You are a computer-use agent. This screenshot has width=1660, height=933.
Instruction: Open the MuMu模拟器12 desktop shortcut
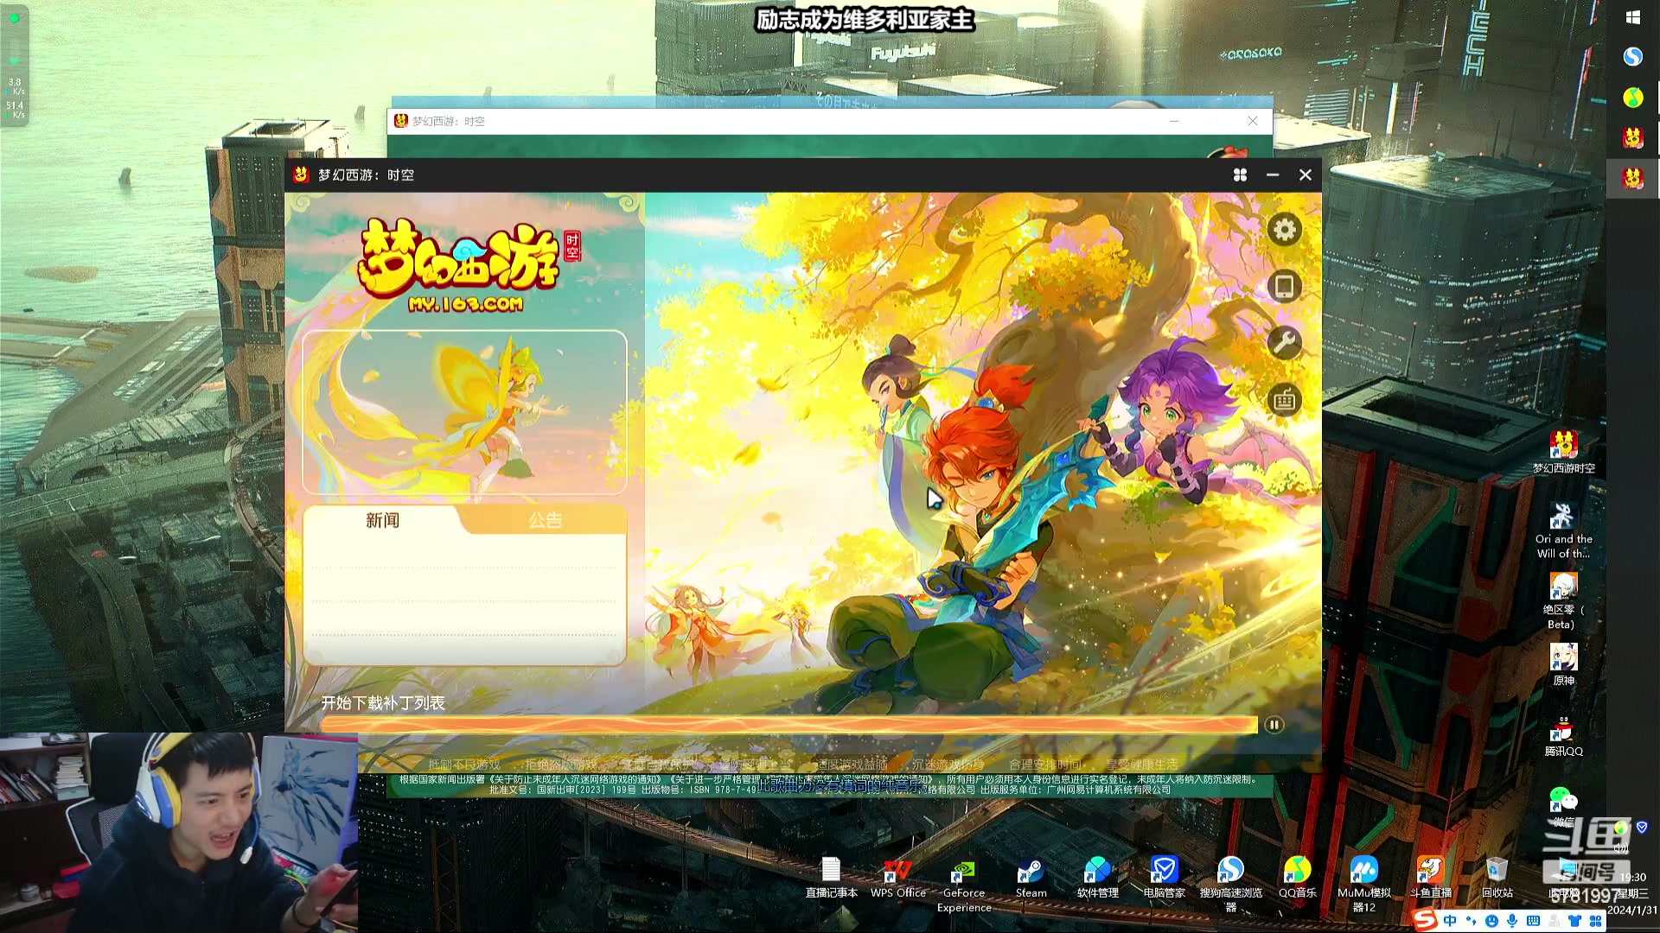pos(1363,885)
